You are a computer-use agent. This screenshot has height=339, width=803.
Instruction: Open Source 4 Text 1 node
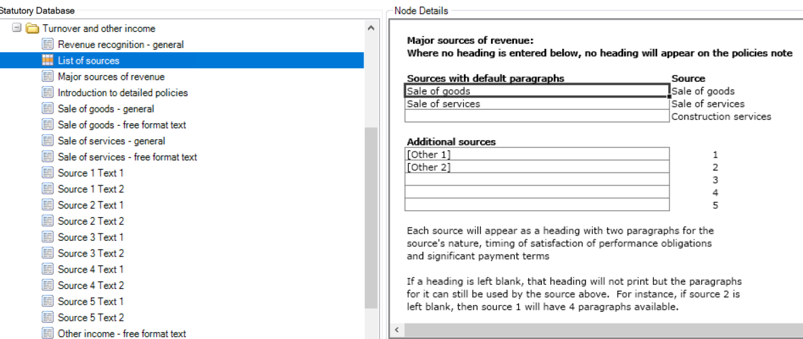click(x=91, y=269)
